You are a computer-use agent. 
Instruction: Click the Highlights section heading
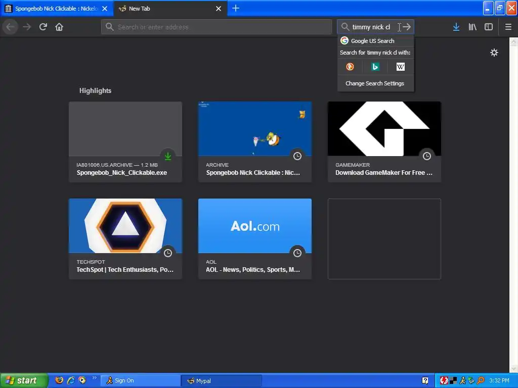coord(95,90)
